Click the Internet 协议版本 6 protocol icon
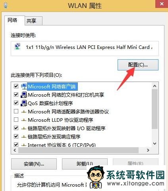168x191 pixels. pos(24,145)
